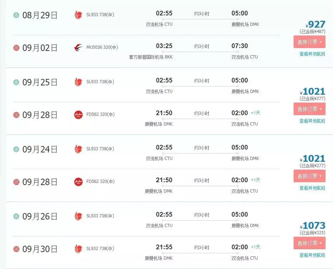Click 查看其他航班 under the ¥927 fare
Screen dimensions: 333x269
(312, 54)
